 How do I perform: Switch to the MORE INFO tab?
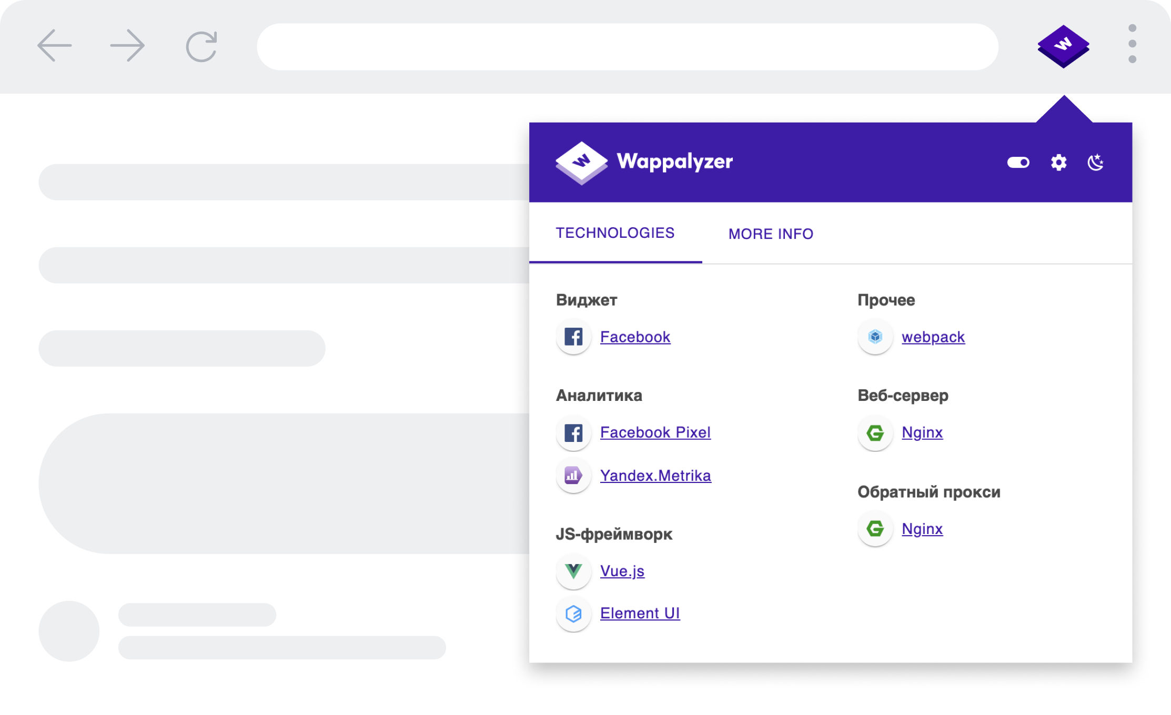(x=770, y=234)
